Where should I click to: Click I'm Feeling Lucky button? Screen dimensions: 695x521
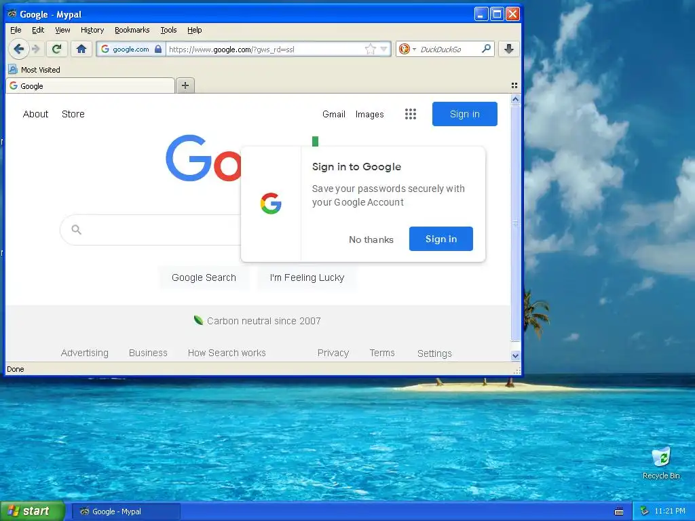pyautogui.click(x=307, y=277)
